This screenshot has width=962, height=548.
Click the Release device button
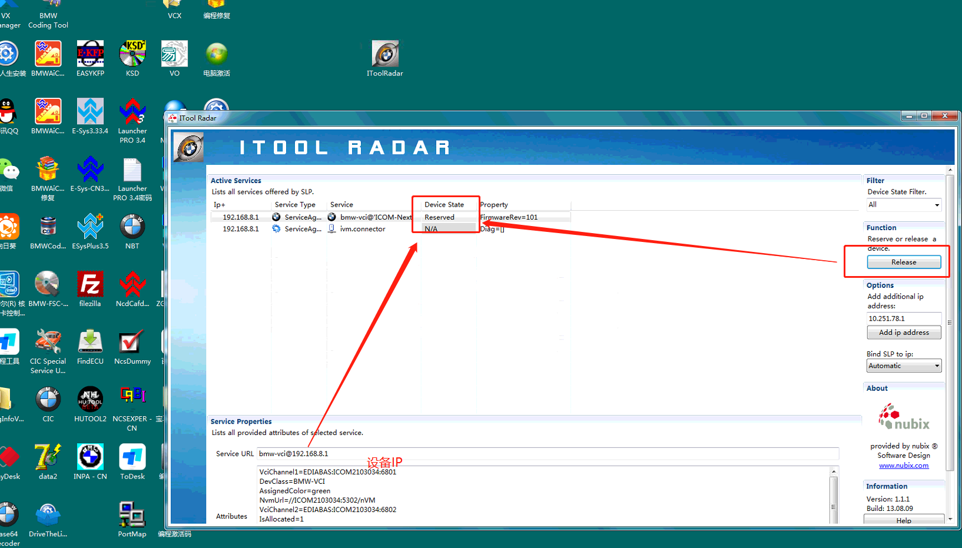[x=904, y=262]
